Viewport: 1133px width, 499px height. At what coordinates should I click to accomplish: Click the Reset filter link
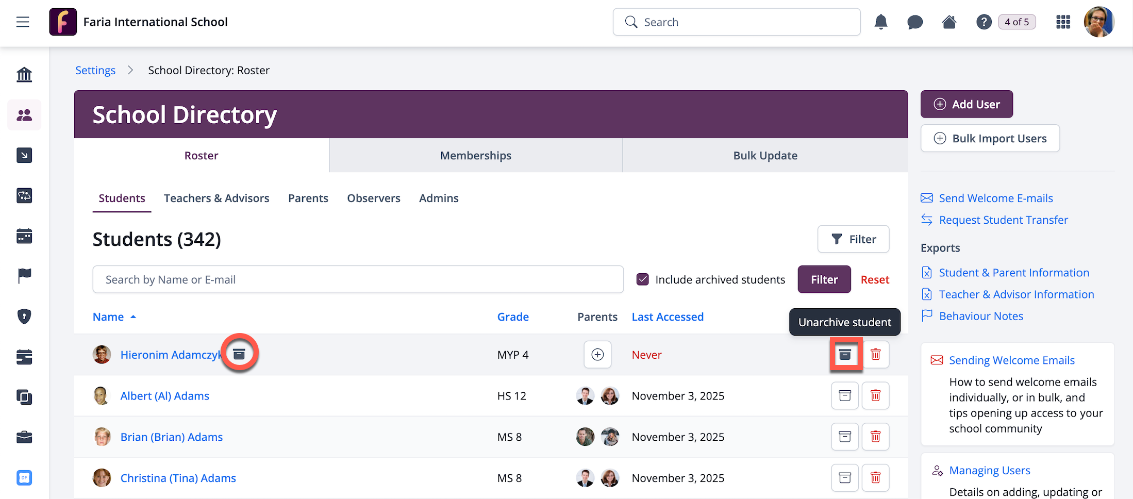(x=875, y=279)
